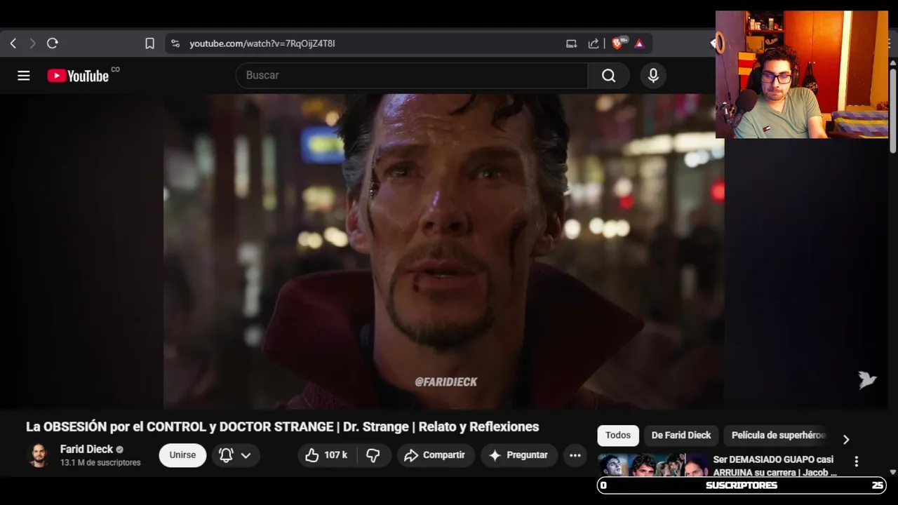Screen dimensions: 898x505
Task: Open the Farid Dieck channel name link
Action: (x=86, y=449)
